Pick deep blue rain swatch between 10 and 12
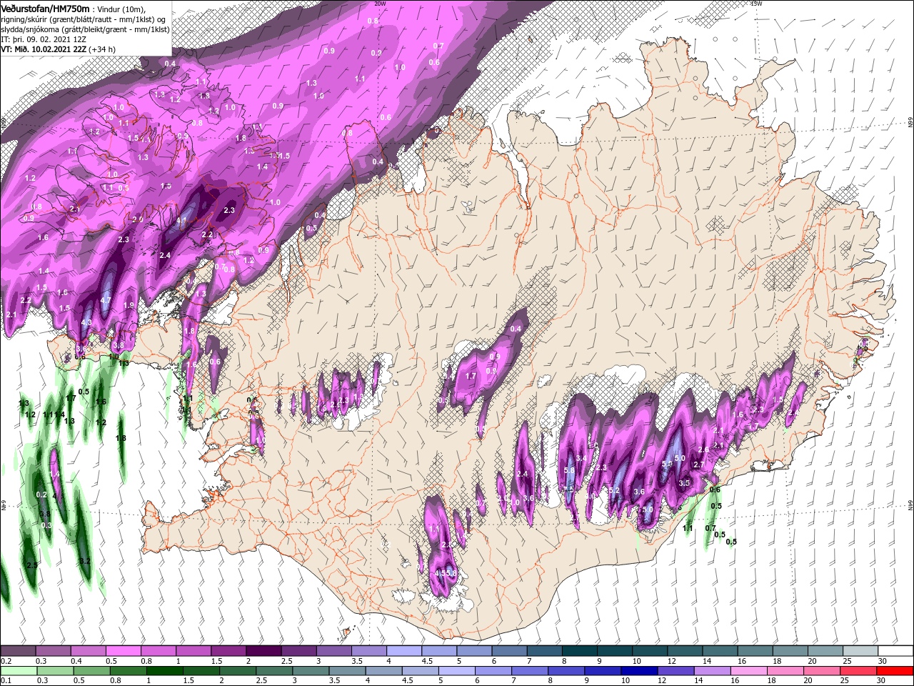This screenshot has height=686, width=914. coord(640,671)
